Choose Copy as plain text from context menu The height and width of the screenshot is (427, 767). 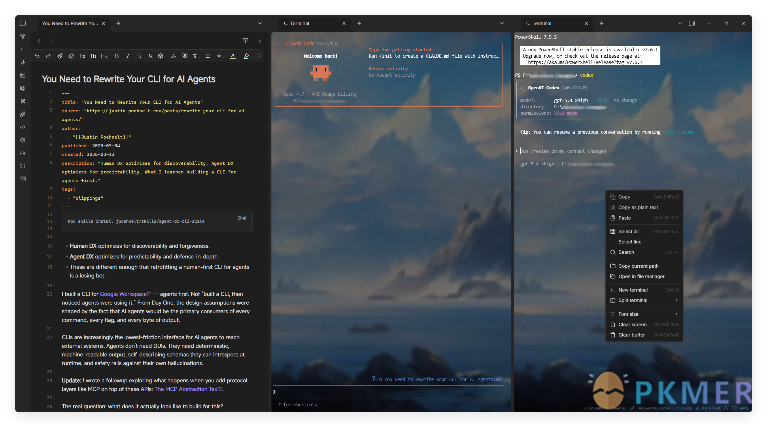(644, 207)
